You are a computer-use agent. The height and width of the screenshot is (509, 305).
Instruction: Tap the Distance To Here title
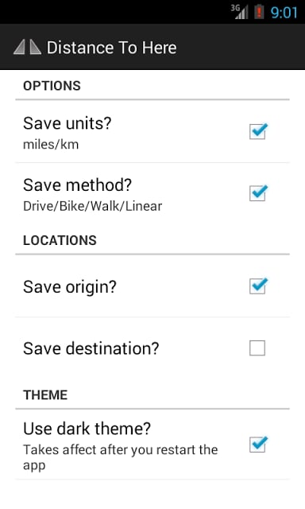111,48
